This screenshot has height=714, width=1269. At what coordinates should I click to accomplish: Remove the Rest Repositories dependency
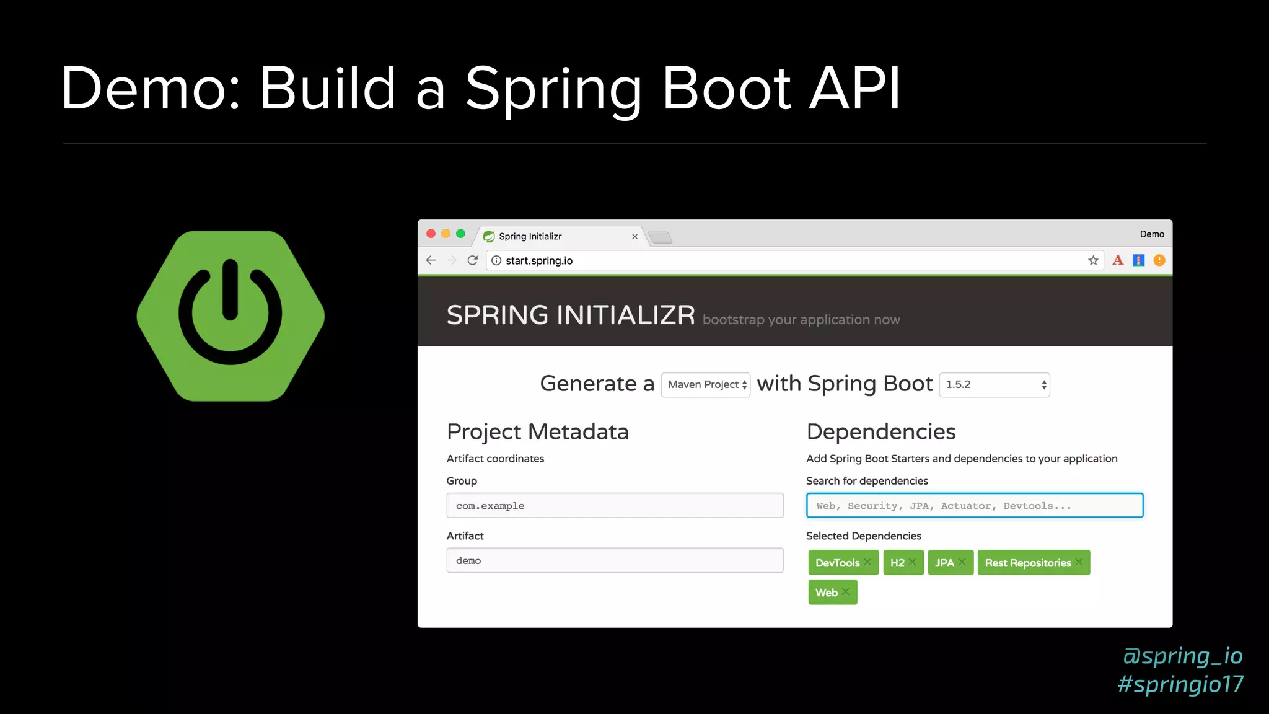click(1079, 562)
